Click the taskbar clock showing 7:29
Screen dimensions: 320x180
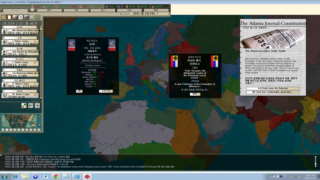[x=310, y=177]
